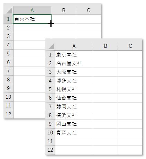Click the select-all corner of back sheet
The width and height of the screenshot is (146, 159).
pyautogui.click(x=9, y=10)
